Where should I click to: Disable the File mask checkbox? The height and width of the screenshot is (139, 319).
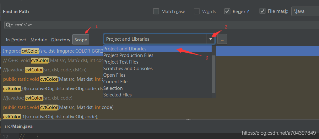point(262,11)
